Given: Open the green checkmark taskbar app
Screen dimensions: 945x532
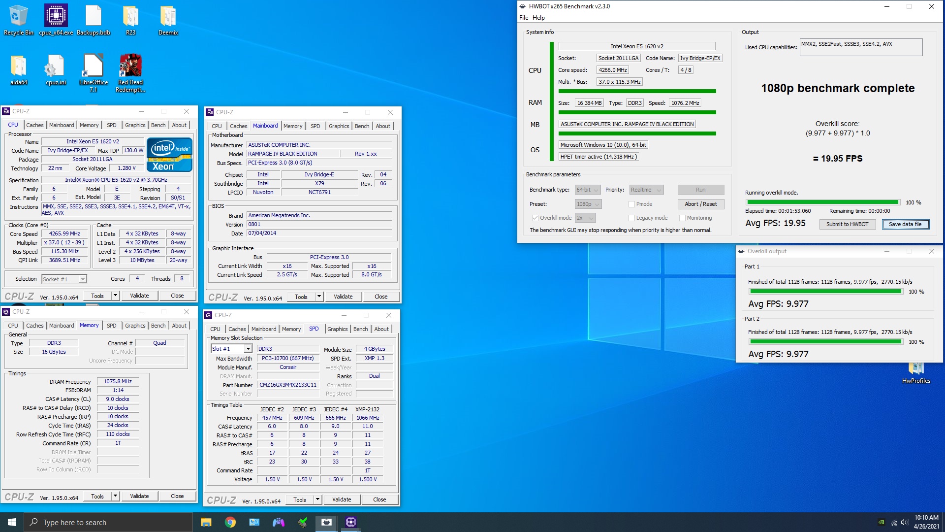Looking at the screenshot, I should [x=303, y=522].
